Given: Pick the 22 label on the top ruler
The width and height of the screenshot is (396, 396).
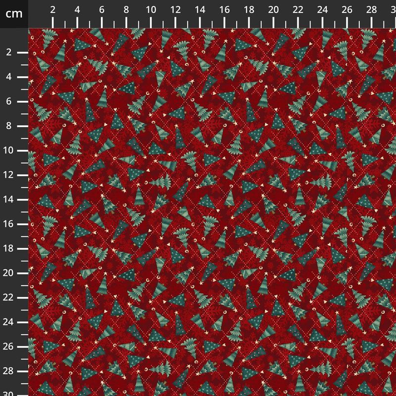Looking at the screenshot, I should click(x=298, y=10).
